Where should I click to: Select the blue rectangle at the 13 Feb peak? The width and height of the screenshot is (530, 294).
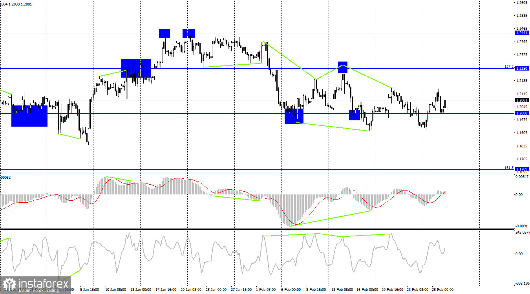pos(343,67)
